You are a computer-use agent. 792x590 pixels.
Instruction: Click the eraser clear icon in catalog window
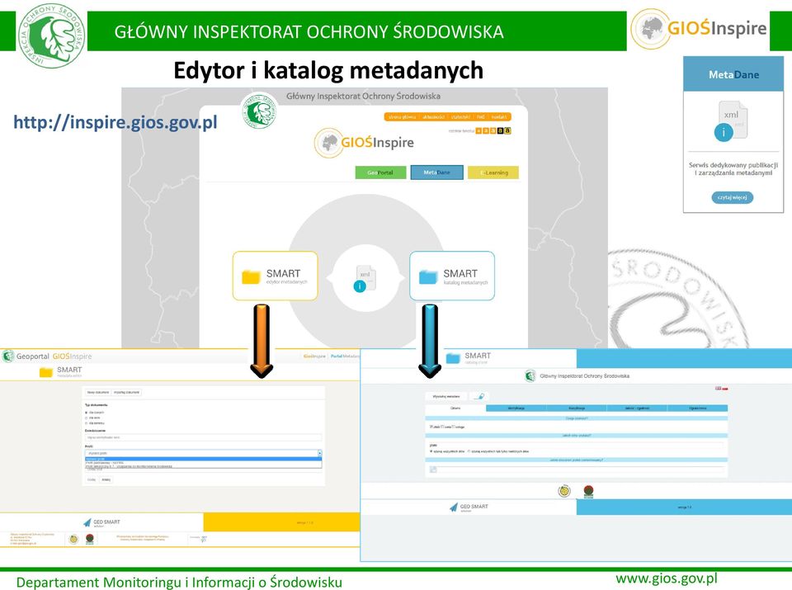(478, 397)
